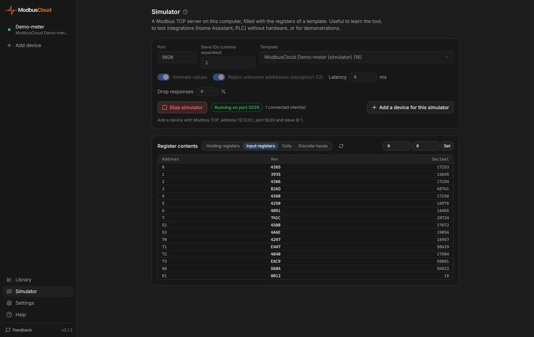Open the Feedback link in the sidebar
The image size is (534, 337).
point(19,330)
